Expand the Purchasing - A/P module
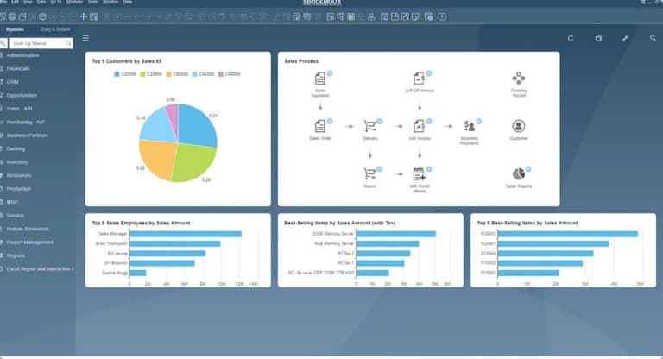Screen dimensions: 663x359 click(25, 123)
